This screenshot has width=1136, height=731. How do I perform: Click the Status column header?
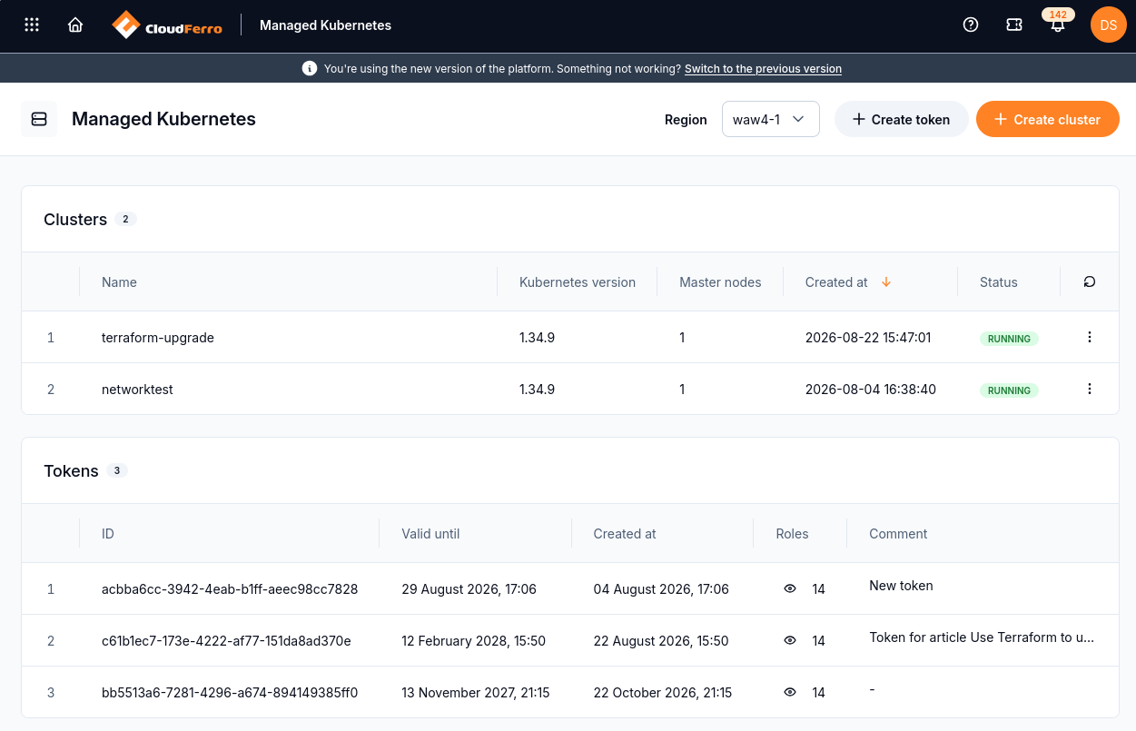[999, 282]
